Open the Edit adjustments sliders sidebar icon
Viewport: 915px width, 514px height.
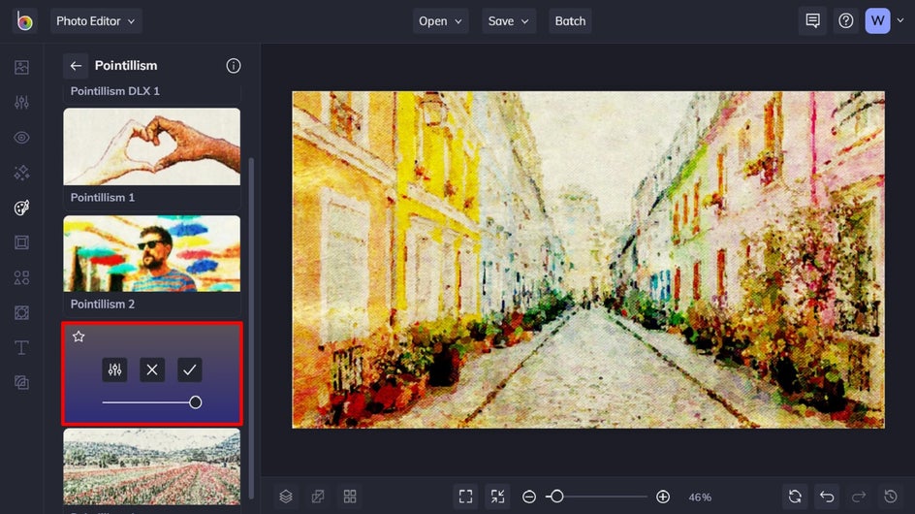coord(21,102)
